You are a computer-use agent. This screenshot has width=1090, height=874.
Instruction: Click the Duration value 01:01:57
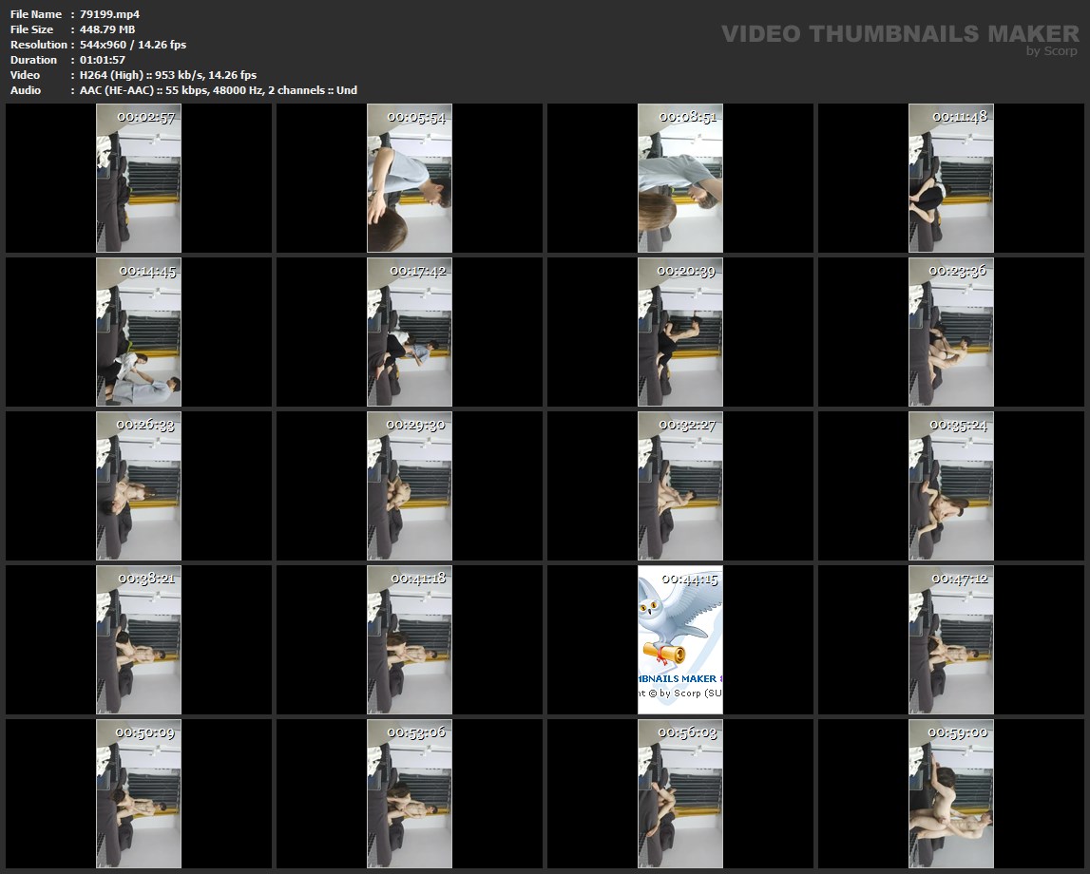click(103, 60)
